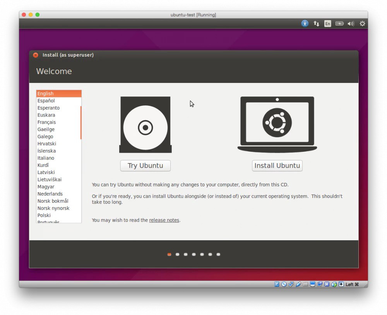Select Lietuviškai in the language list
The height and width of the screenshot is (315, 387).
[59, 180]
